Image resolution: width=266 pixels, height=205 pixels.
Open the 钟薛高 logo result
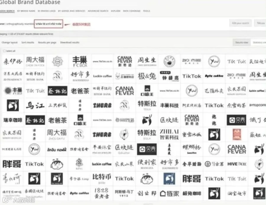tap(169, 76)
